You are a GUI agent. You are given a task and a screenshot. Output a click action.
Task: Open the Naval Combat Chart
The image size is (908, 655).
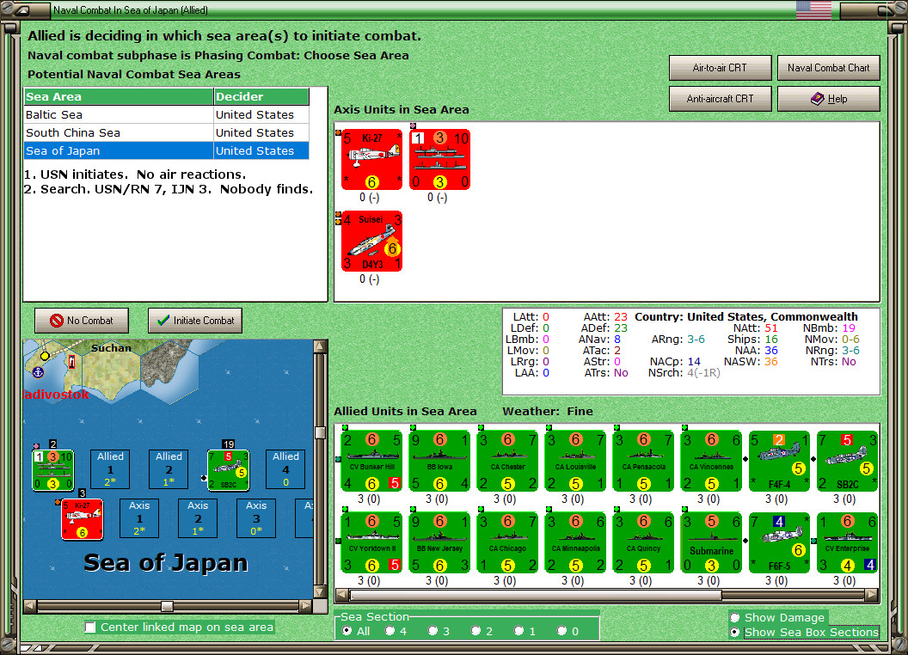[x=829, y=68]
